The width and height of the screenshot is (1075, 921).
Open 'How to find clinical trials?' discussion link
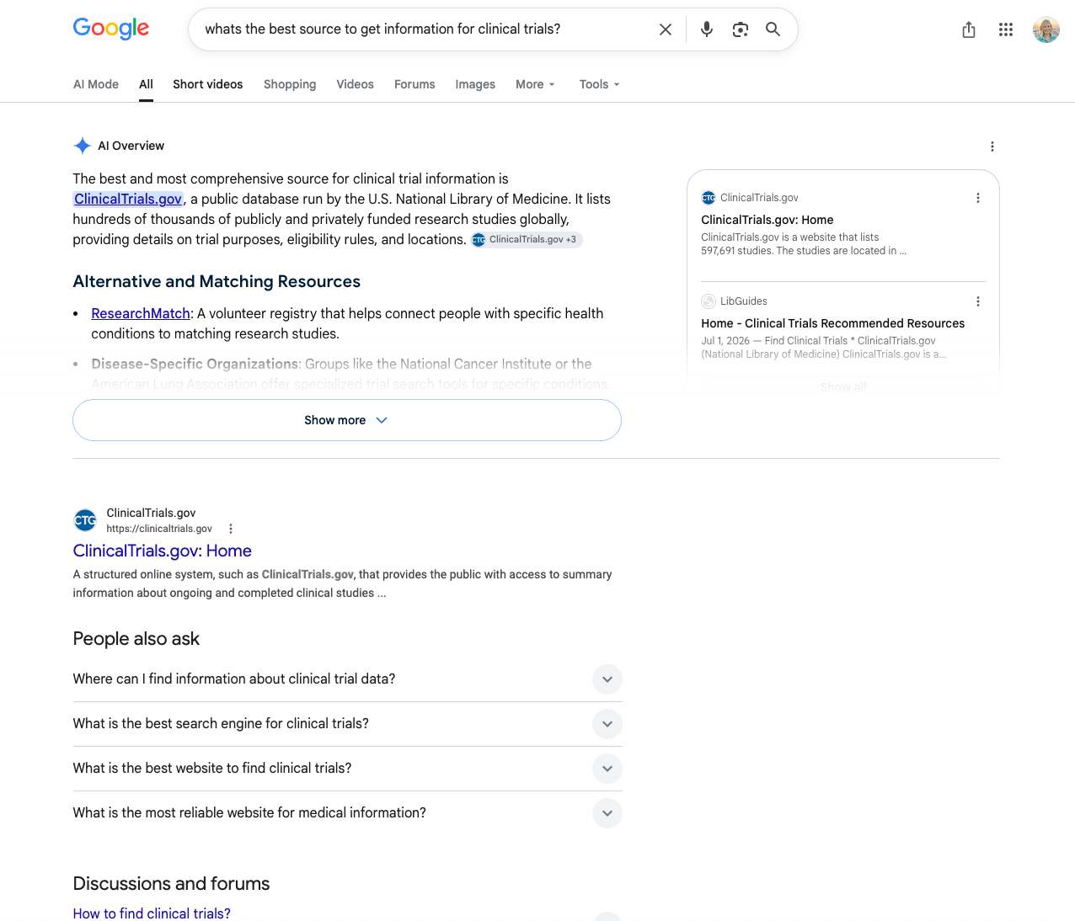[152, 913]
